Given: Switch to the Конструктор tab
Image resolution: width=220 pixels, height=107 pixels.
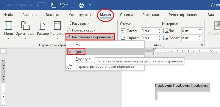Looking at the screenshot, I should pos(79,15).
